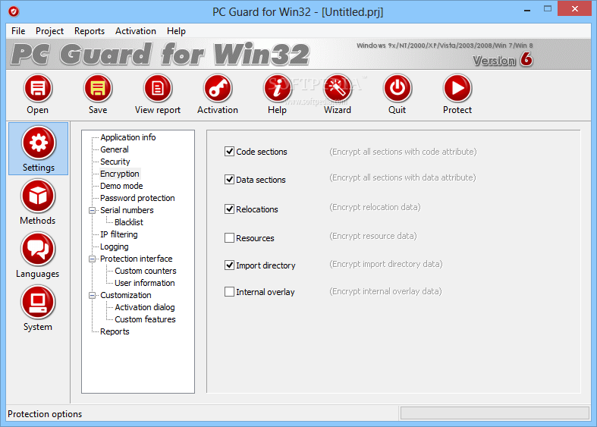This screenshot has width=597, height=427.
Task: Open View report from toolbar
Action: point(158,88)
